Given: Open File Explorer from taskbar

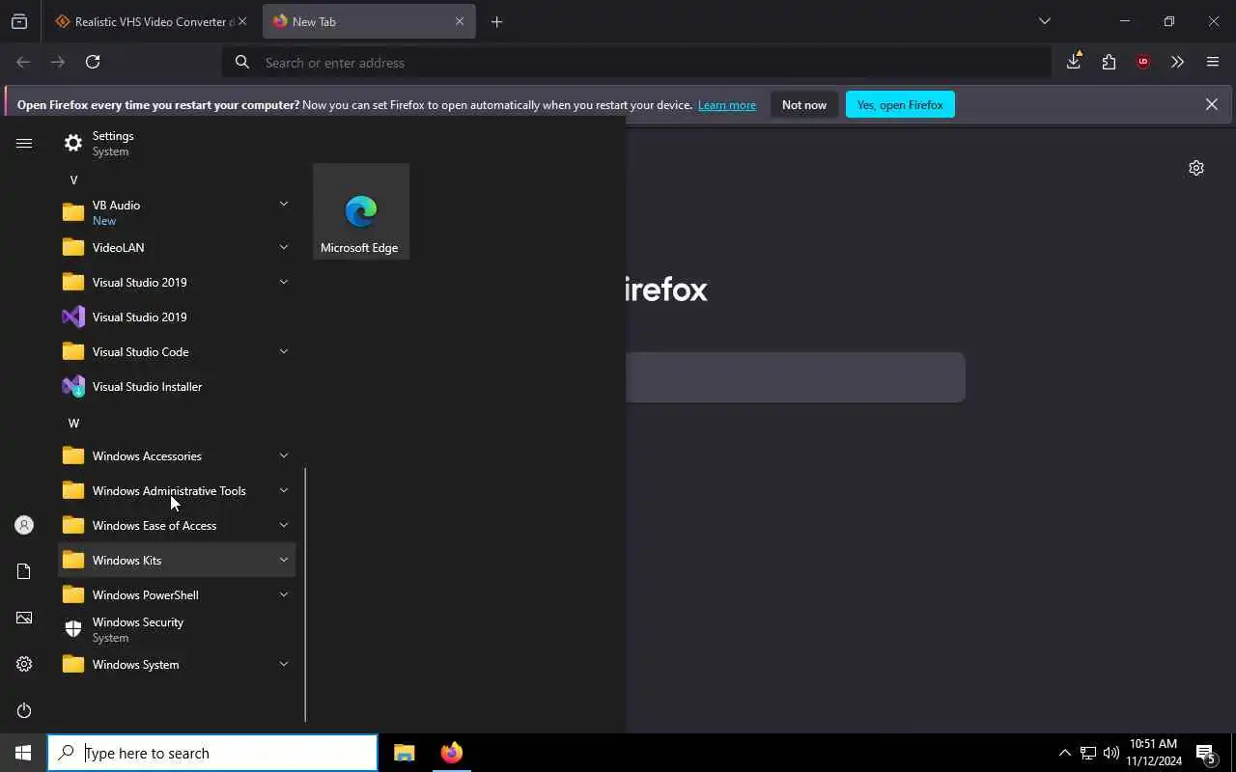Looking at the screenshot, I should (405, 753).
